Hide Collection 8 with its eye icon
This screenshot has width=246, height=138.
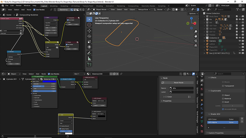[240, 38]
